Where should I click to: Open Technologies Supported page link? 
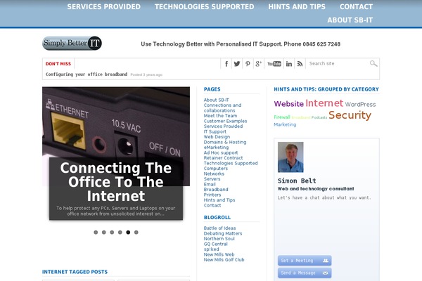coord(231,163)
